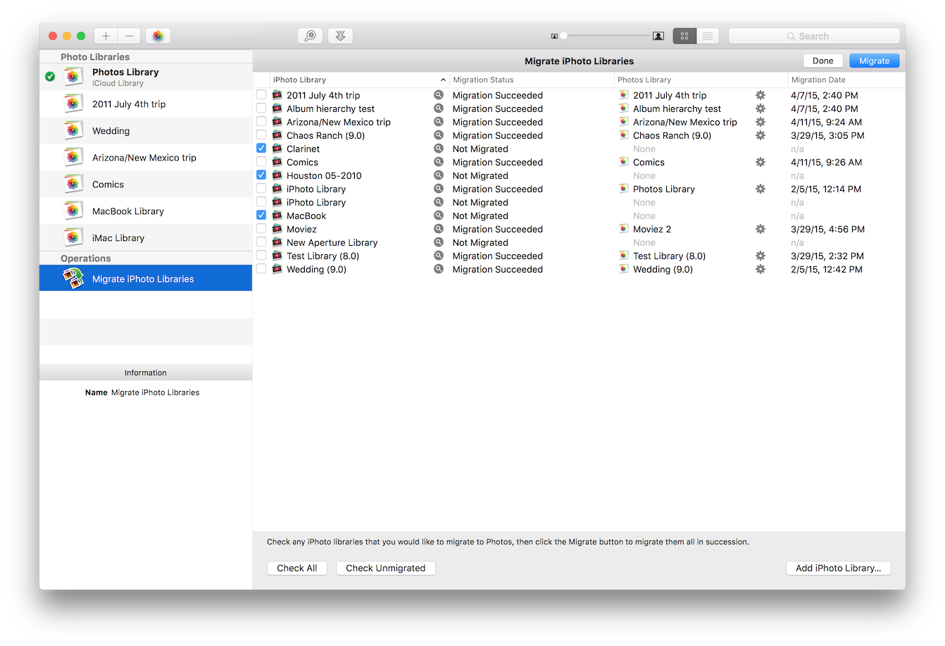Click the thumbnail size slider

[x=606, y=36]
